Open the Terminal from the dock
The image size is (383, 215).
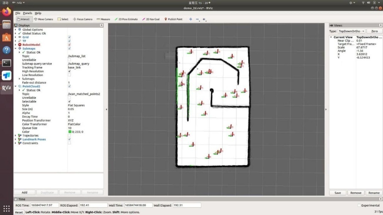click(x=6, y=63)
